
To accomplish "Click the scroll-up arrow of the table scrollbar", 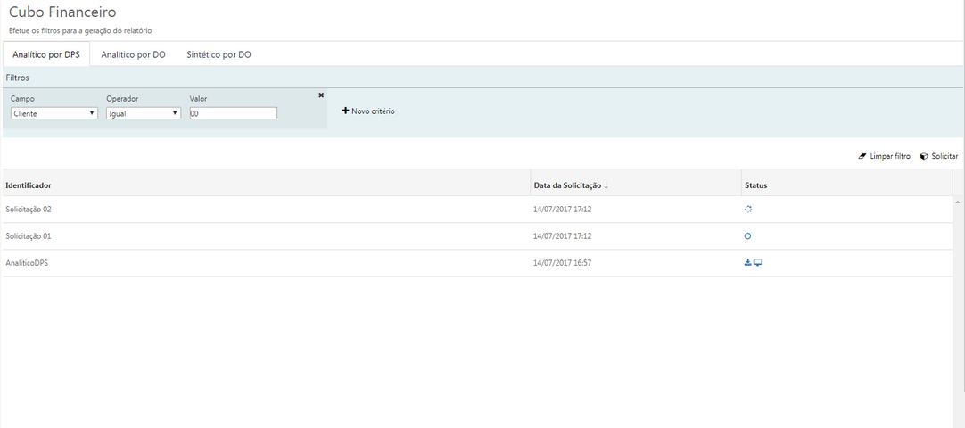I will tap(958, 202).
